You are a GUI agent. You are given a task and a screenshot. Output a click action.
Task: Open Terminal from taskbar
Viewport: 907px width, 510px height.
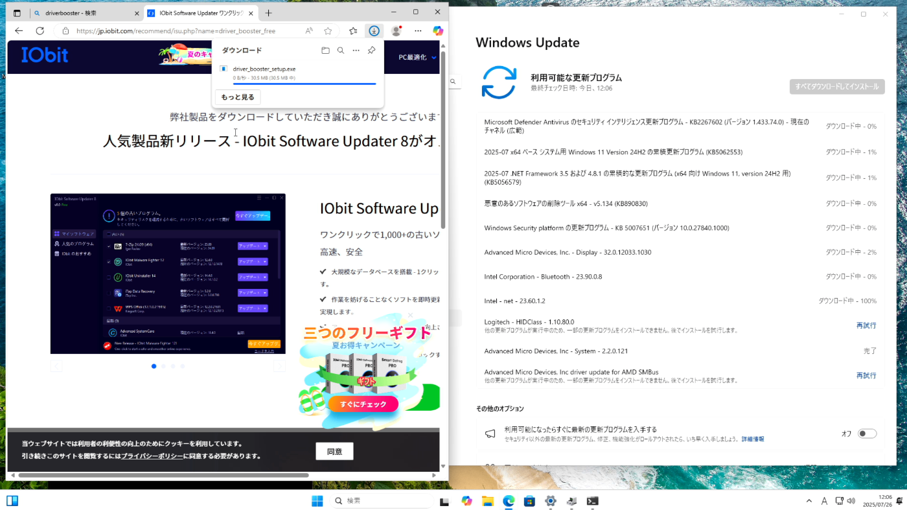[592, 501]
